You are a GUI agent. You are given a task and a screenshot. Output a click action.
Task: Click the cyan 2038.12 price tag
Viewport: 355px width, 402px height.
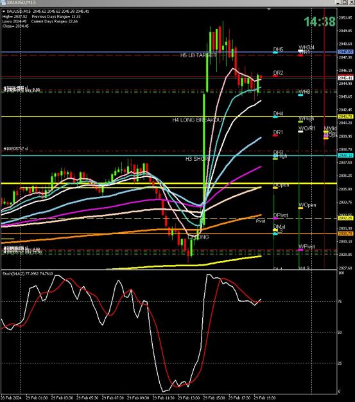[x=346, y=156]
